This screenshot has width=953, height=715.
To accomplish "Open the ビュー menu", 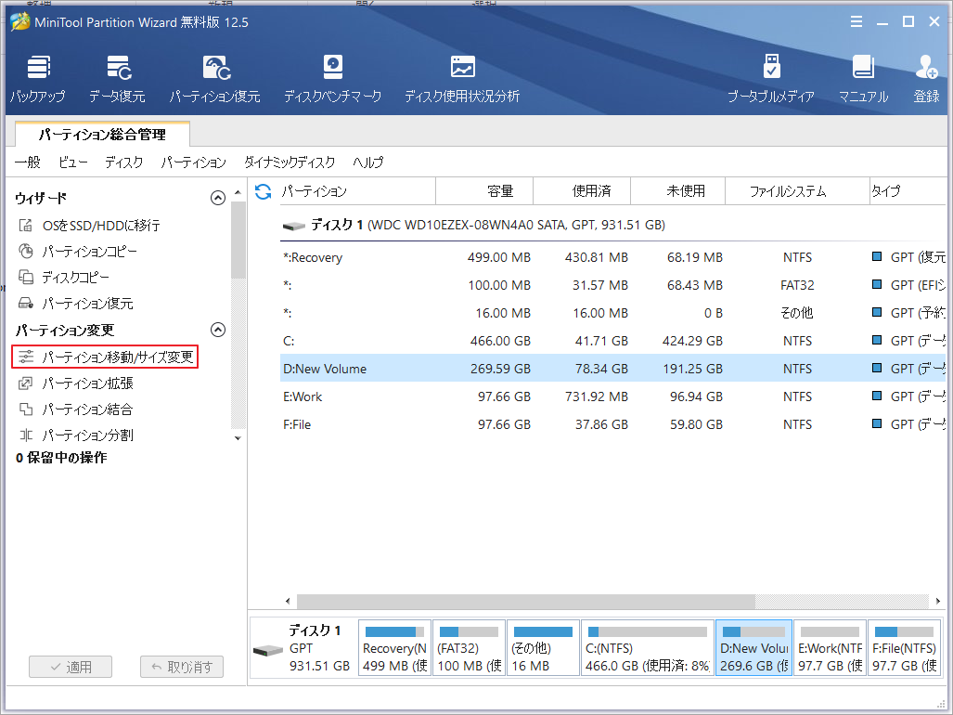I will 73,162.
